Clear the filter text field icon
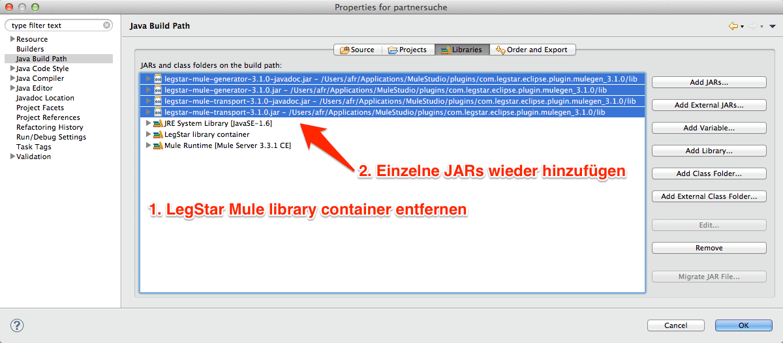This screenshot has width=783, height=343. point(107,25)
